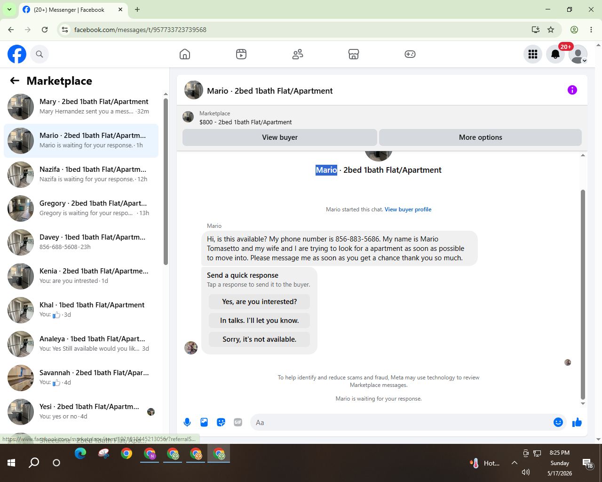The width and height of the screenshot is (602, 482).
Task: Open the sticker picker icon
Action: (221, 422)
